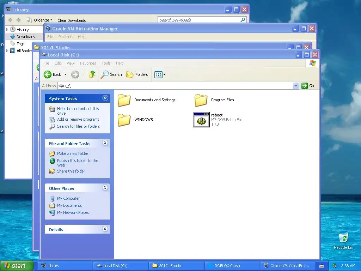Toggle the Folders pane button
Viewport: 361px width, 271px height.
137,74
